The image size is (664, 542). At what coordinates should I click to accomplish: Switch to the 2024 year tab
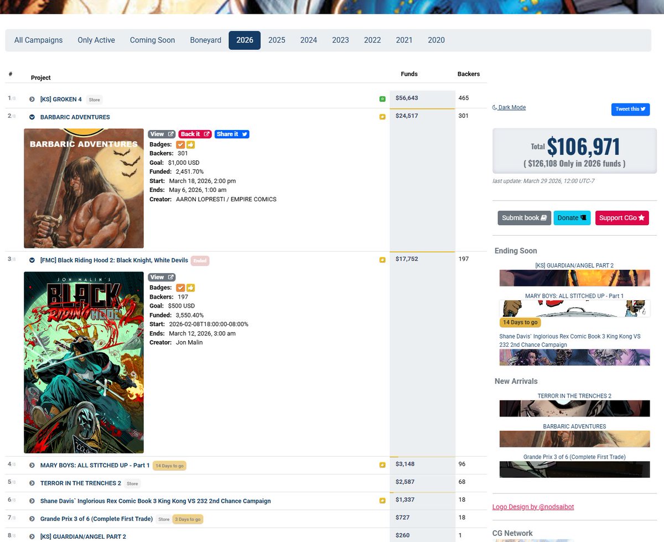[x=309, y=40]
